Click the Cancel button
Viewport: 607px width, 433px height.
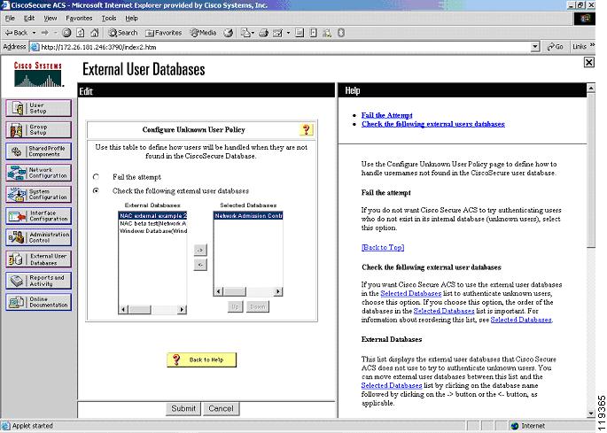(x=221, y=408)
